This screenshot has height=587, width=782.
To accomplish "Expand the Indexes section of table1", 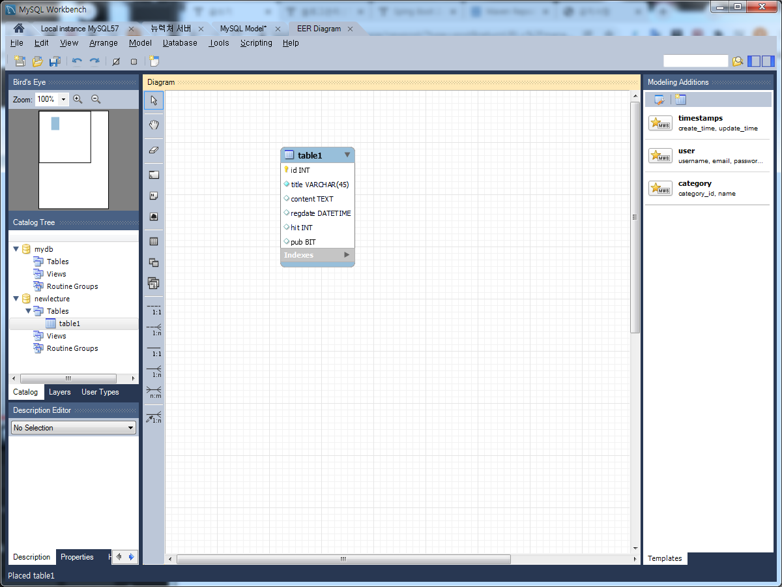I will point(347,255).
